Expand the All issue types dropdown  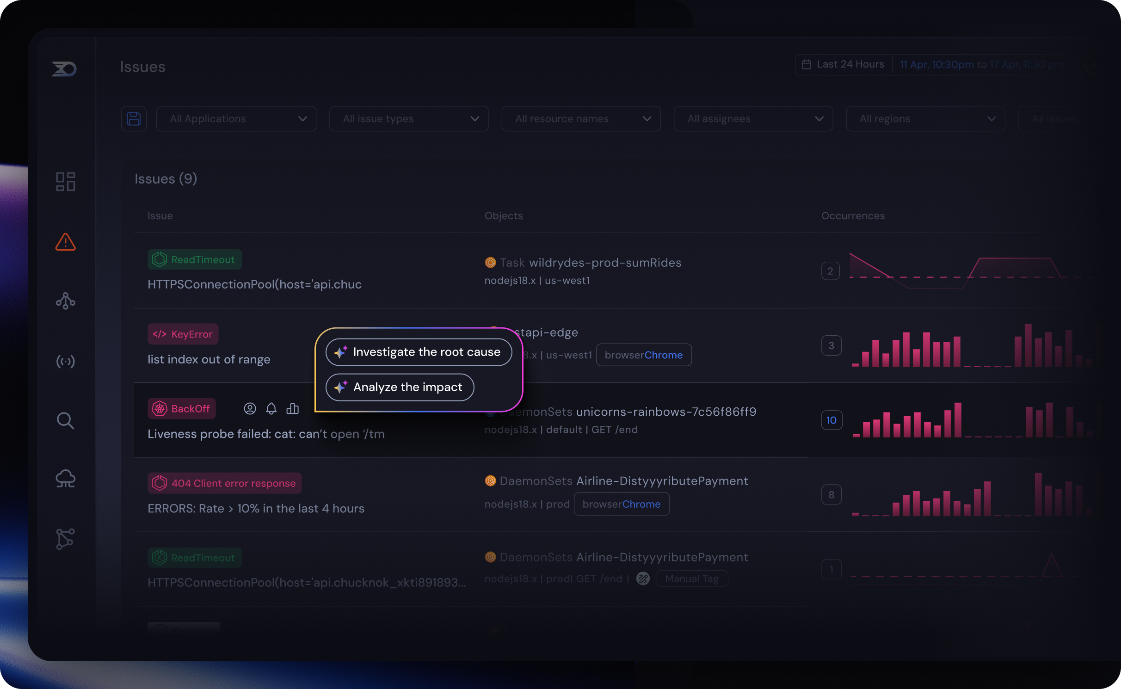pyautogui.click(x=409, y=119)
